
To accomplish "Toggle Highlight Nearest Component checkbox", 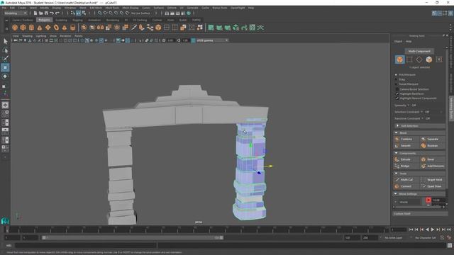I will (397, 98).
